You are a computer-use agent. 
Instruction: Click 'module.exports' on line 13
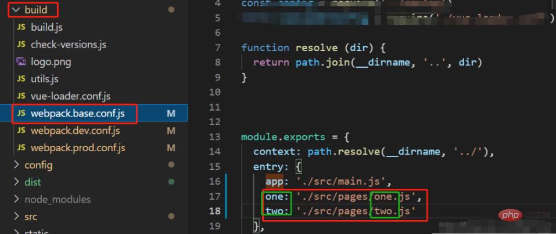283,137
